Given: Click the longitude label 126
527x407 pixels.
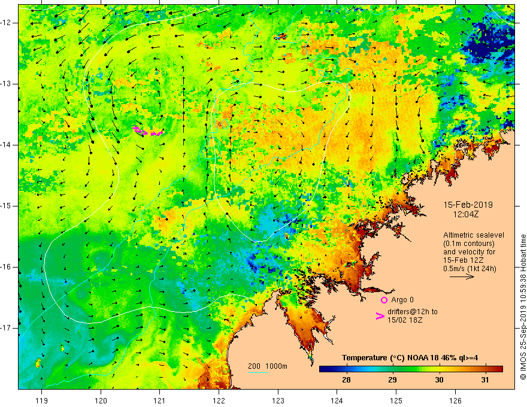Looking at the screenshot, I should (455, 400).
